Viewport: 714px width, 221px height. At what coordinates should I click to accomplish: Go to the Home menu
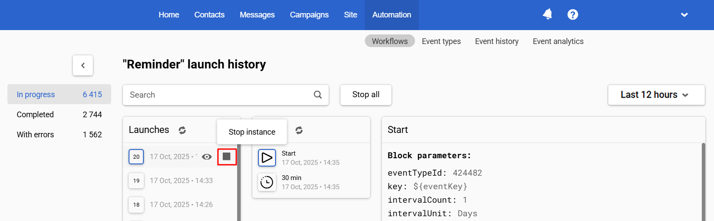click(x=169, y=15)
